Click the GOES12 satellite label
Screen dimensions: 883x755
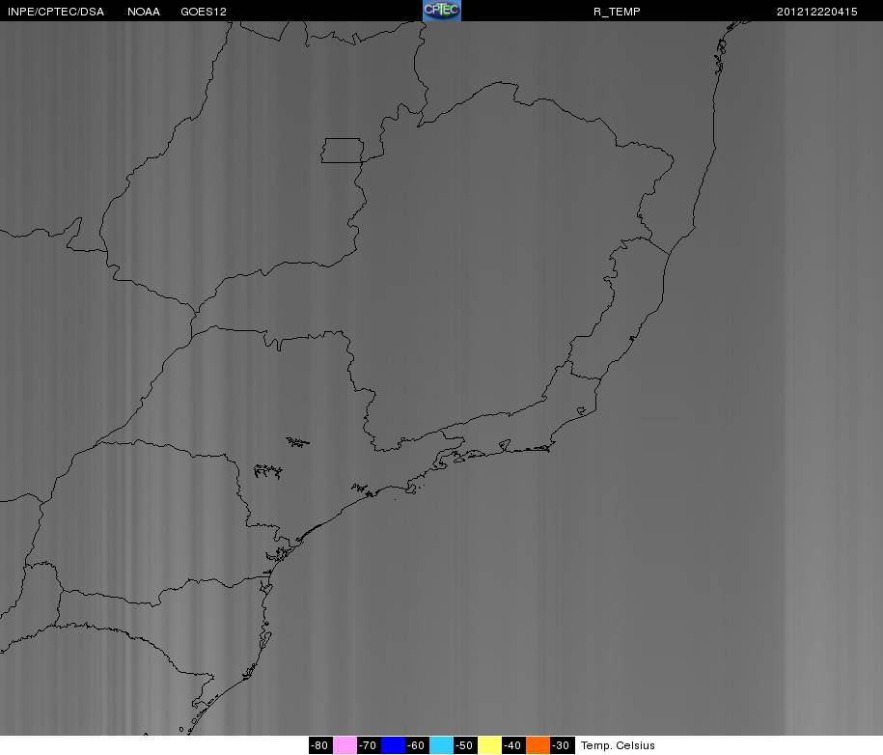204,12
